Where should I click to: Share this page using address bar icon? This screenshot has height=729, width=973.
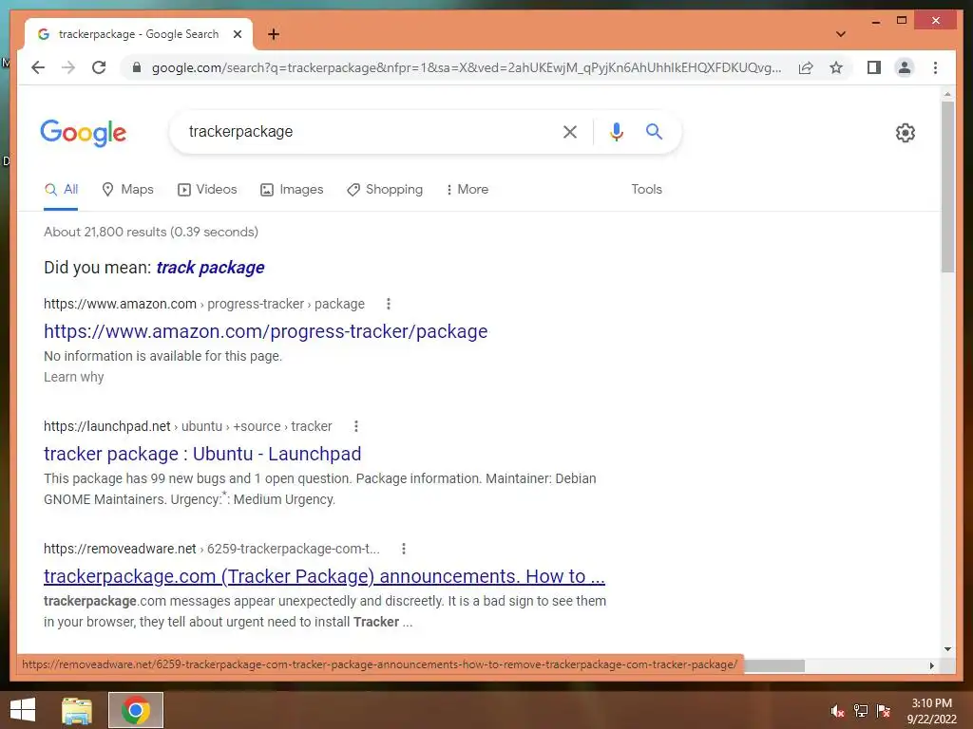pos(806,67)
